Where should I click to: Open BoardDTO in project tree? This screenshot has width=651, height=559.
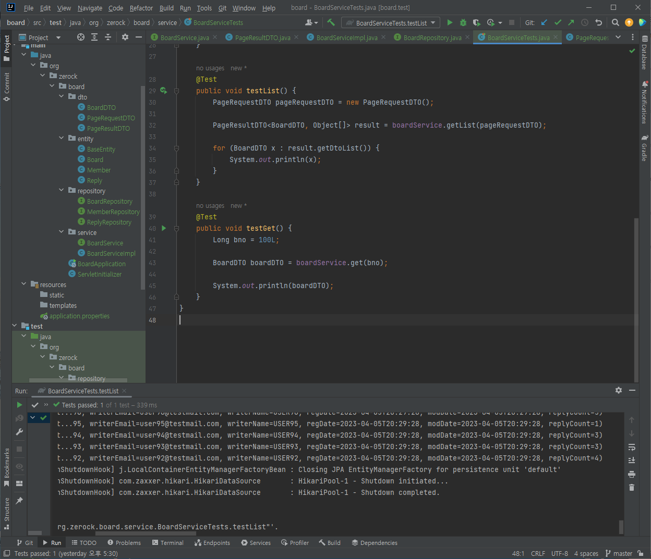101,107
